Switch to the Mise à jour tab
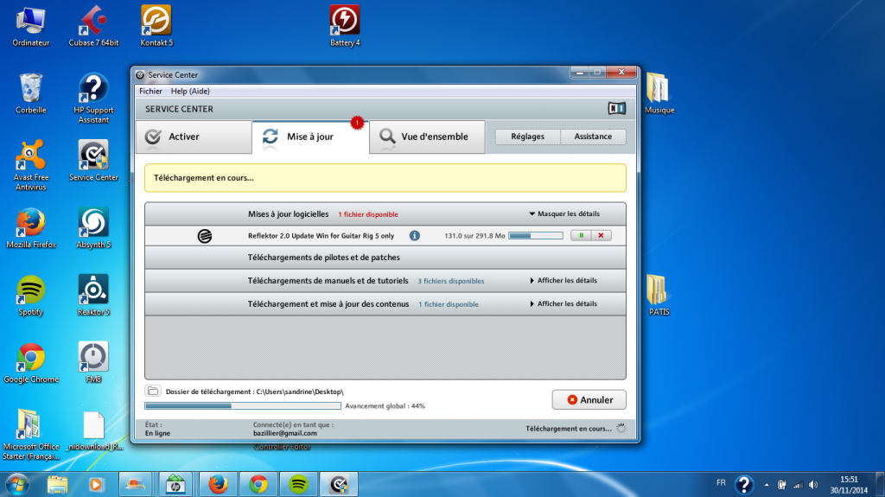The image size is (885, 497). point(310,137)
